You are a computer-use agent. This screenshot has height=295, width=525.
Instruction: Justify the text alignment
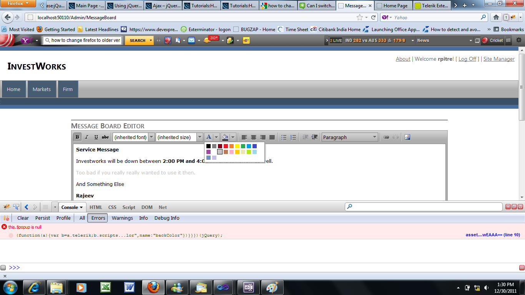click(272, 137)
